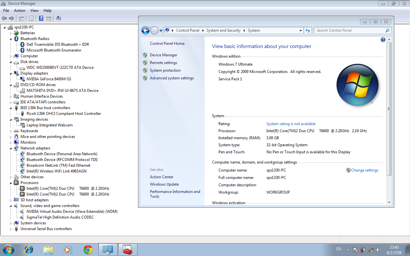Select WDC WD2500BEVT-22ZCT0 ATA Device
Viewport: 410px width, 256px height.
pos(60,68)
